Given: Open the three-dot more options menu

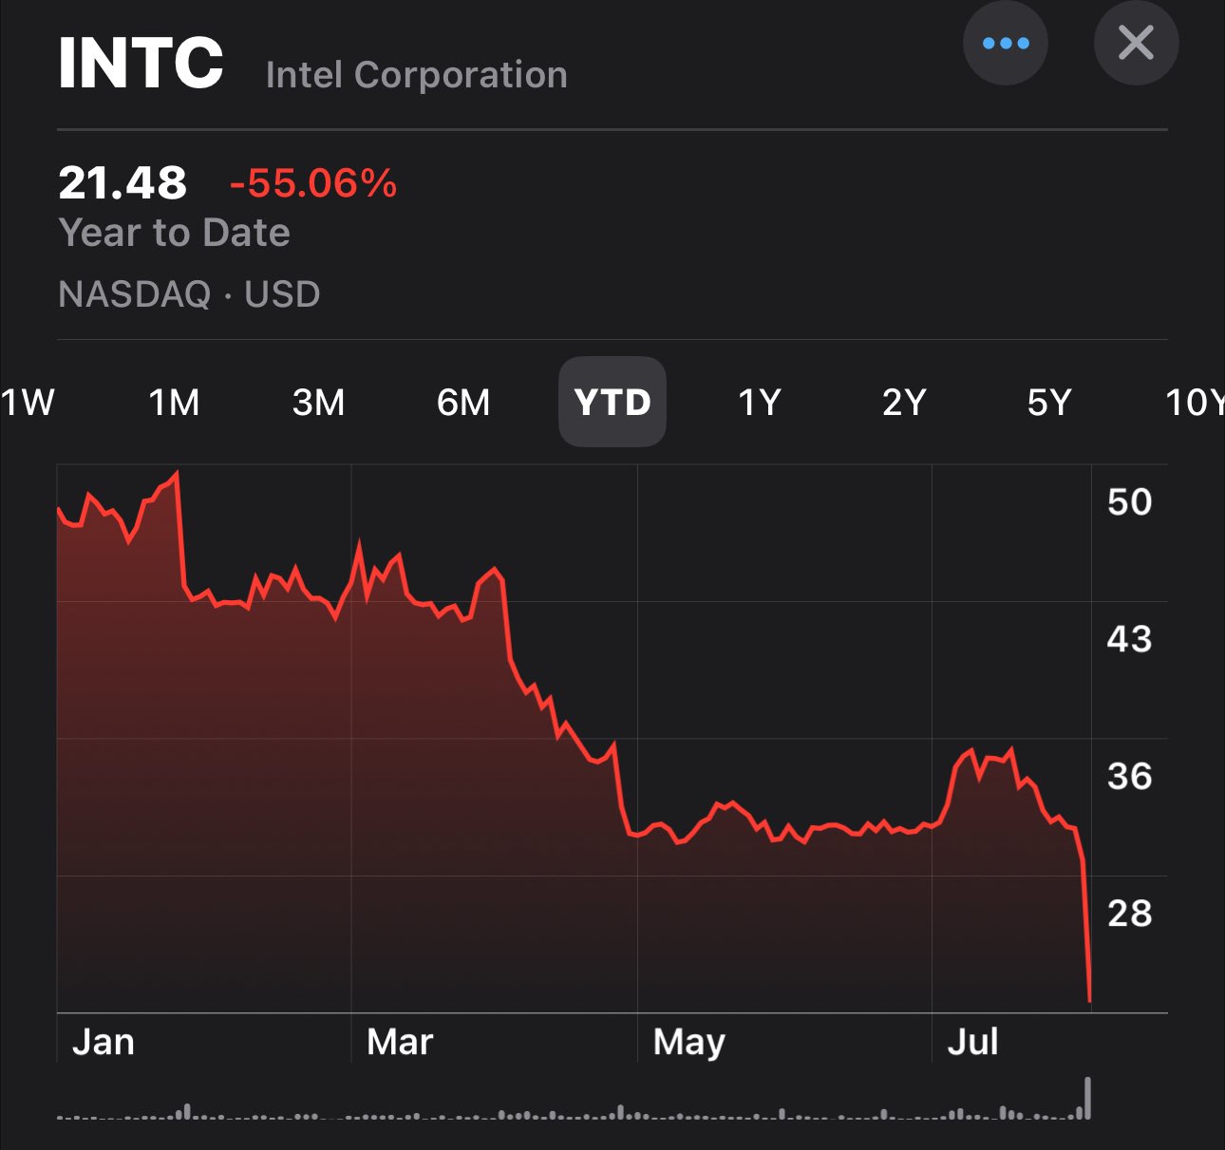Looking at the screenshot, I should [x=1005, y=44].
